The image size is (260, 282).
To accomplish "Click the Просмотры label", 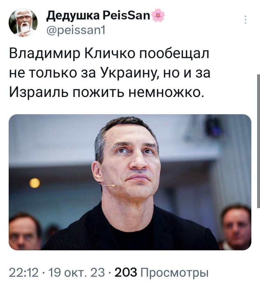I will tap(174, 273).
